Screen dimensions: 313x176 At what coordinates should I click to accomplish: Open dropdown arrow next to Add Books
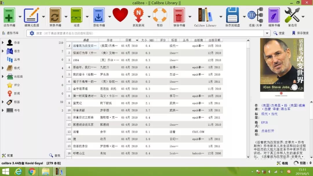click(20, 17)
